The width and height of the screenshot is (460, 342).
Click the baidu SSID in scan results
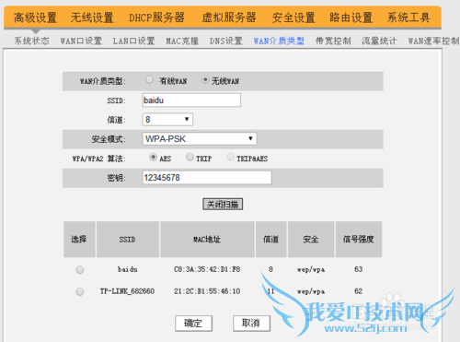pos(128,269)
